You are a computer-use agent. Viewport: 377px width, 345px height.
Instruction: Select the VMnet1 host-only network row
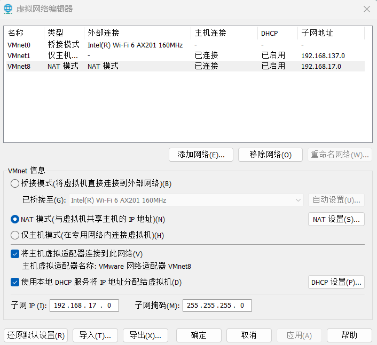[19, 55]
